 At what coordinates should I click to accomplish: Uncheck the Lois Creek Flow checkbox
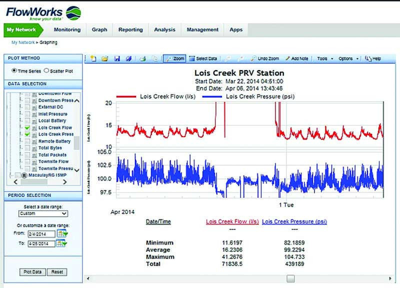pos(27,128)
